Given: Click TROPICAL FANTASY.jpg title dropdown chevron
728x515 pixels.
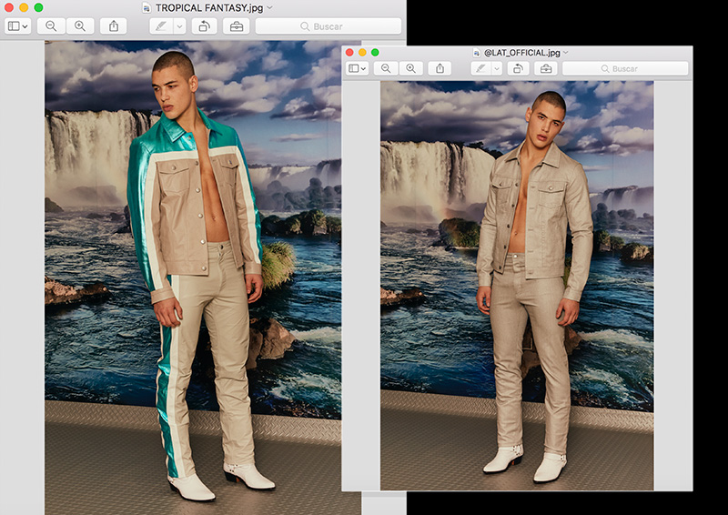Looking at the screenshot, I should point(270,7).
